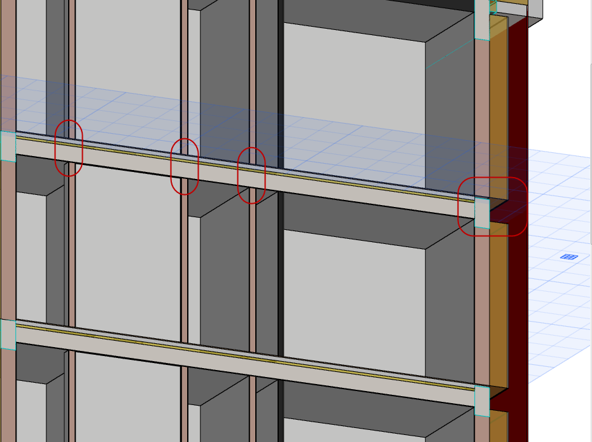Click the third red markup ellipse beside the mullion
This screenshot has width=592, height=442.
tap(252, 176)
